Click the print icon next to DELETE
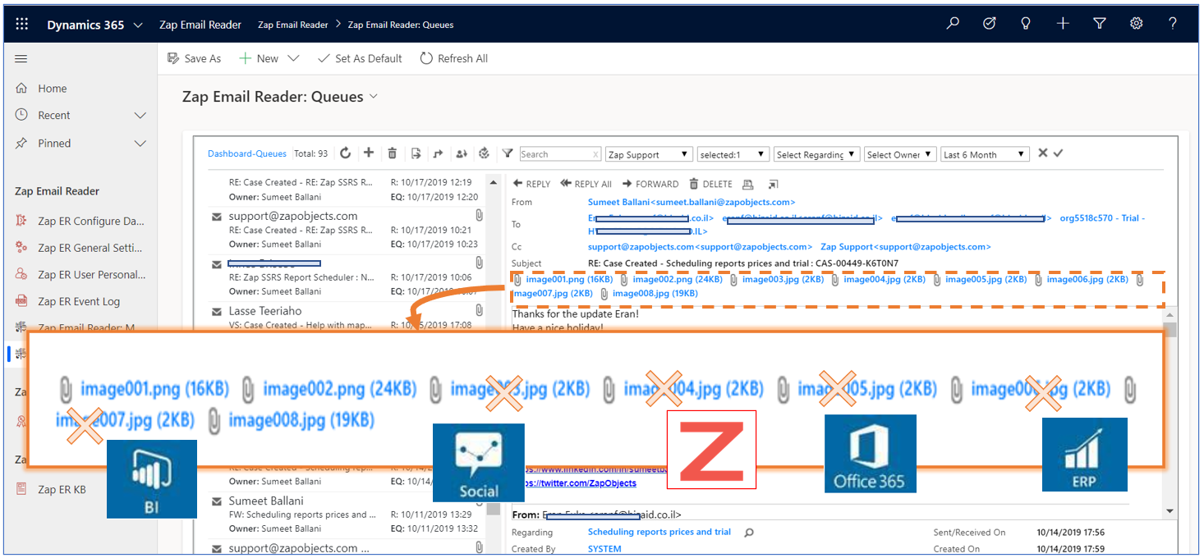Viewport: 1204px width, 558px height. 747,184
